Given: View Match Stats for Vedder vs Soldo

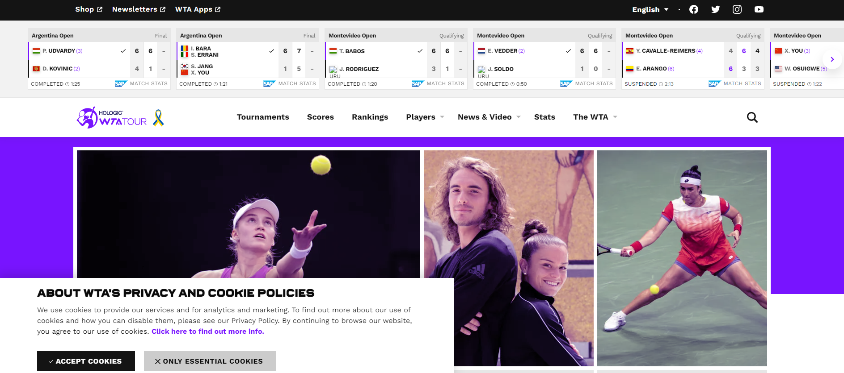Looking at the screenshot, I should pos(594,83).
